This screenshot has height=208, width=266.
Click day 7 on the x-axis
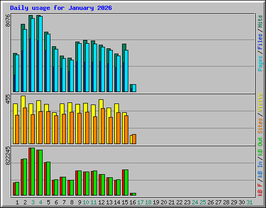[64, 202]
